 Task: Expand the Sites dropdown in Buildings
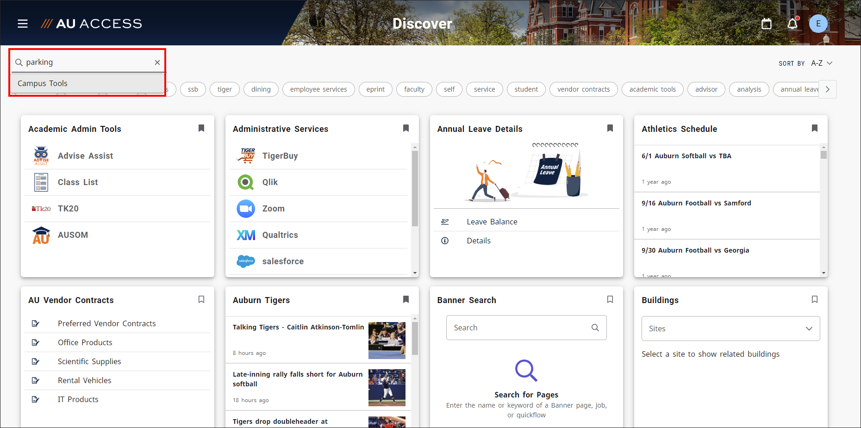(730, 329)
